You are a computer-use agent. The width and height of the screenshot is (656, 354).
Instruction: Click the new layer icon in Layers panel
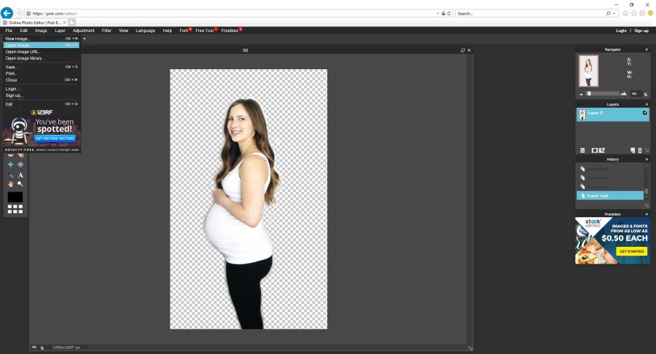(x=633, y=150)
